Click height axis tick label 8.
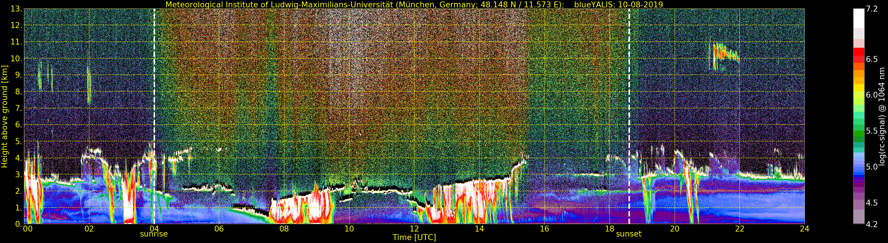 coord(18,92)
